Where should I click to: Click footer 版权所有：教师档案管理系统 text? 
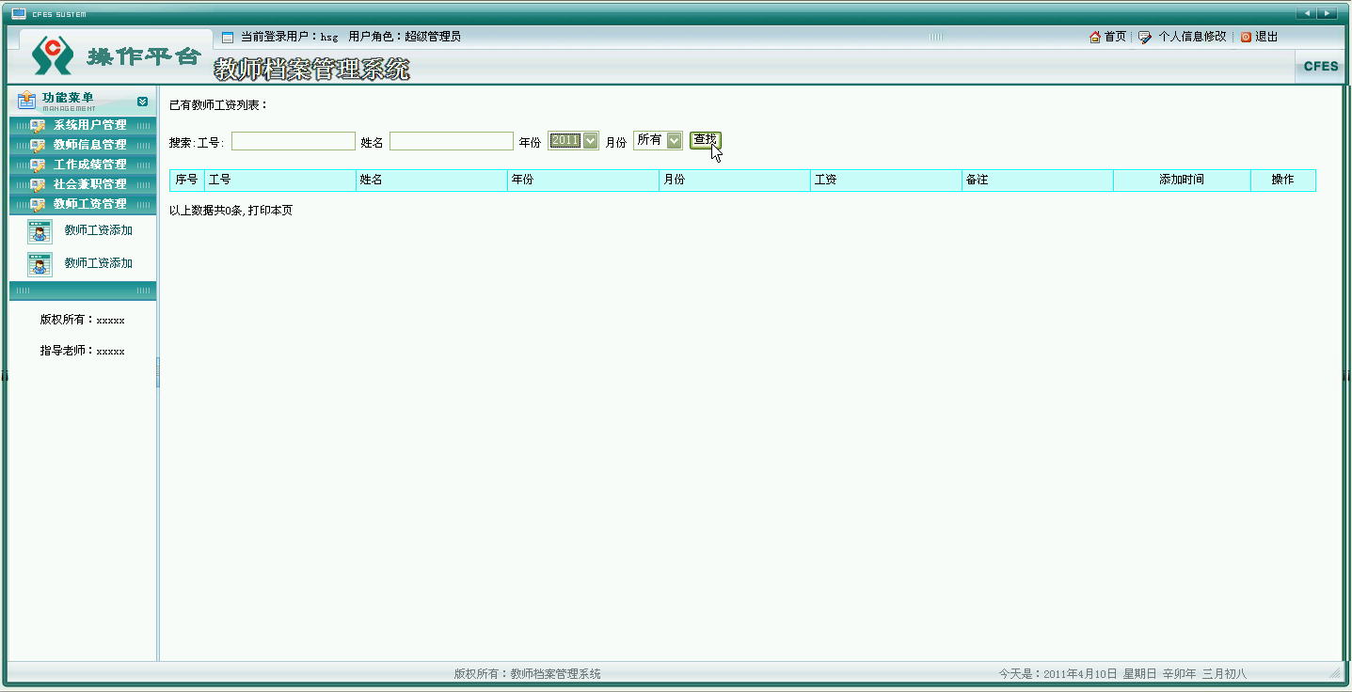click(x=527, y=674)
